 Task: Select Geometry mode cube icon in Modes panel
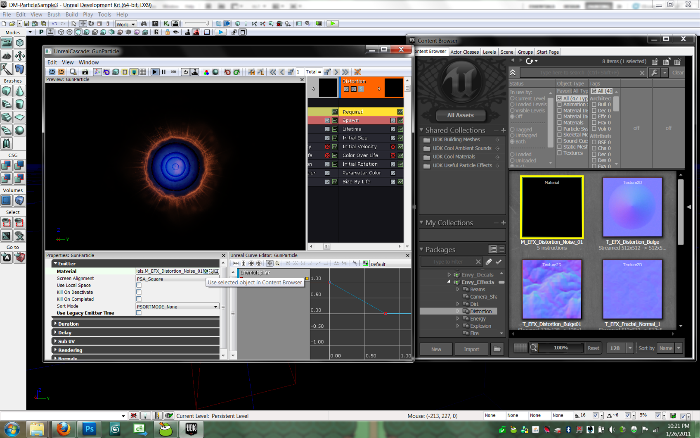click(x=19, y=43)
